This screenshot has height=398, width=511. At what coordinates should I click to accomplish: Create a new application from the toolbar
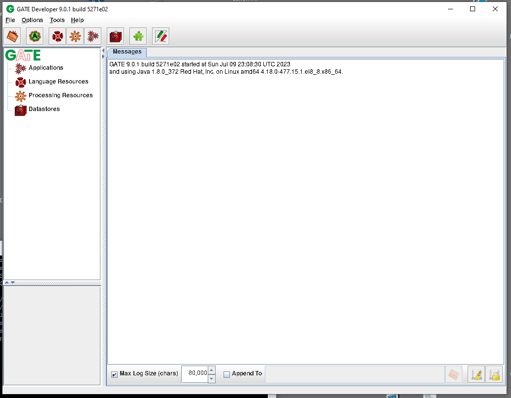click(x=93, y=36)
